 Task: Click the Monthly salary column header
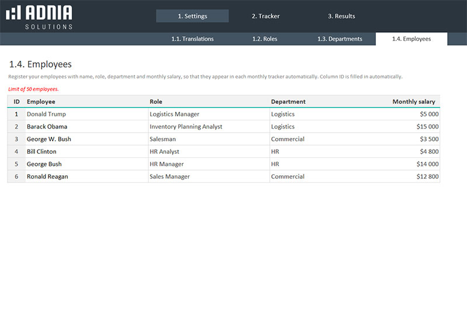(413, 102)
